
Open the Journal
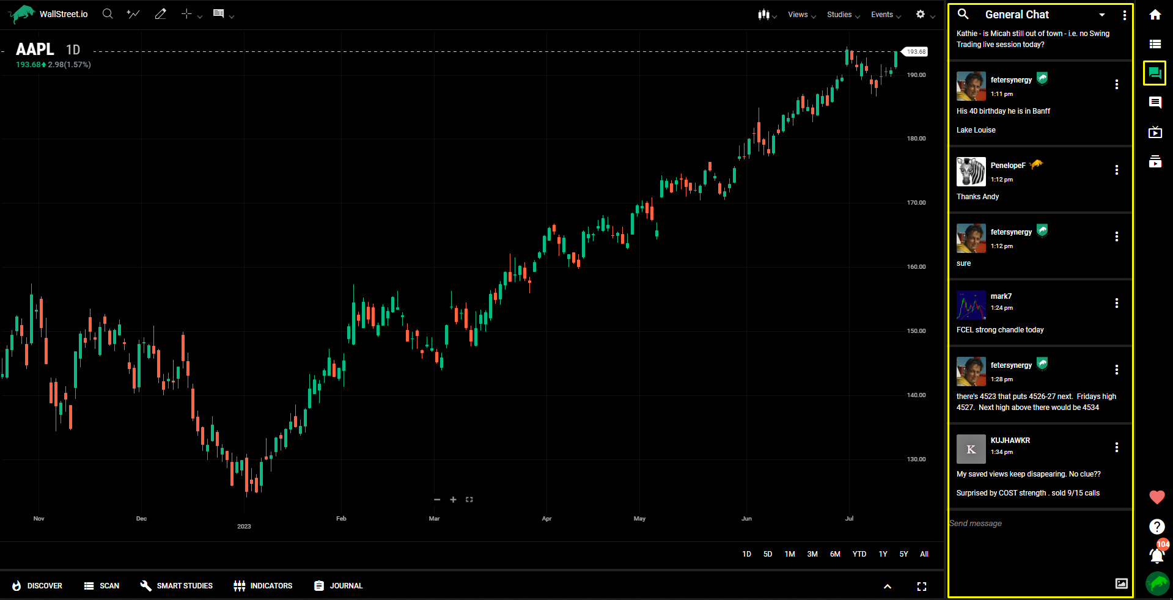point(338,586)
